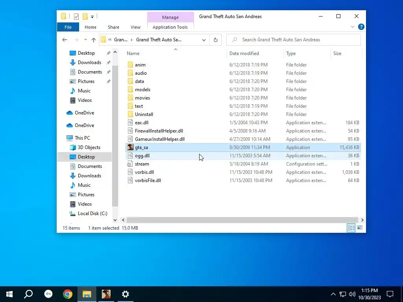
Task: Show hidden system tray icons
Action: point(333,294)
